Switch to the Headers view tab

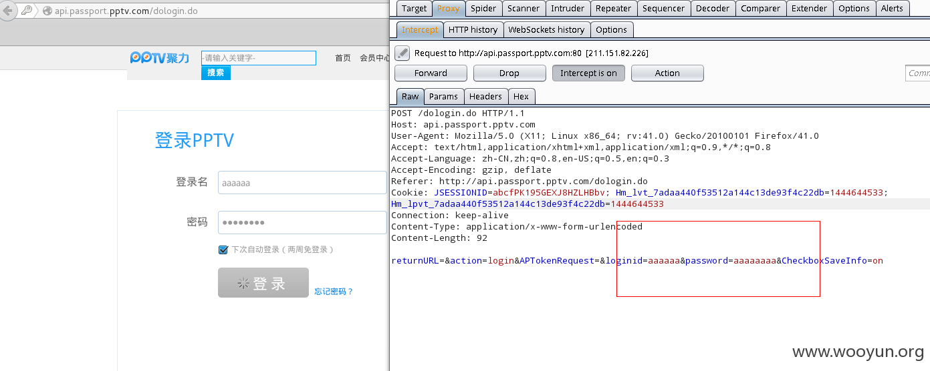tap(485, 96)
